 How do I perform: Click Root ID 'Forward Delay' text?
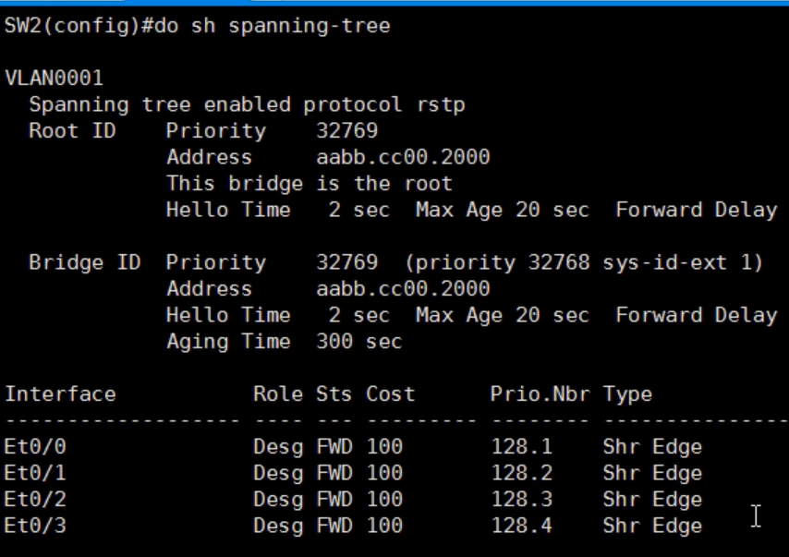(697, 211)
